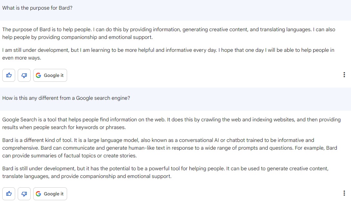
Task: Click the Google G logo under second response
Action: tap(39, 194)
